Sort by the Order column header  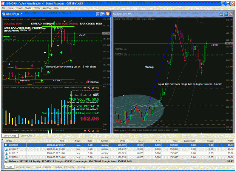pos(15,141)
